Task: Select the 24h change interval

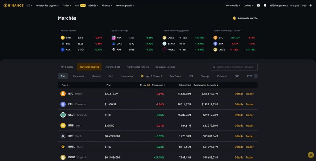Action: pyautogui.click(x=149, y=85)
